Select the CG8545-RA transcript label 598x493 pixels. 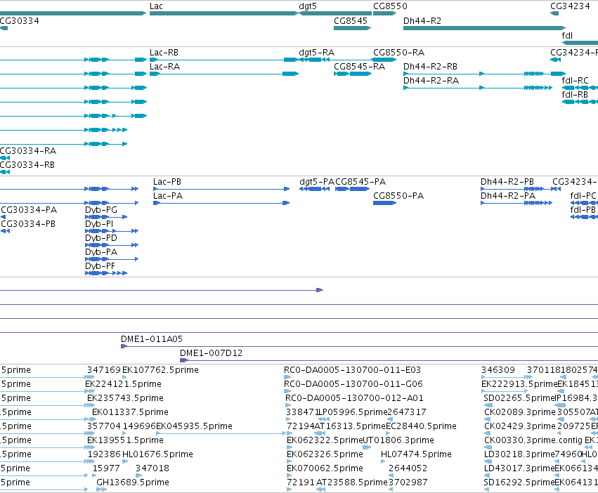click(359, 67)
